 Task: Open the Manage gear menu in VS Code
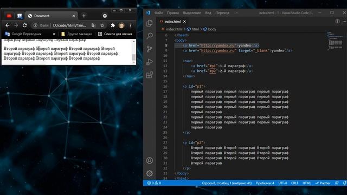tap(150, 173)
